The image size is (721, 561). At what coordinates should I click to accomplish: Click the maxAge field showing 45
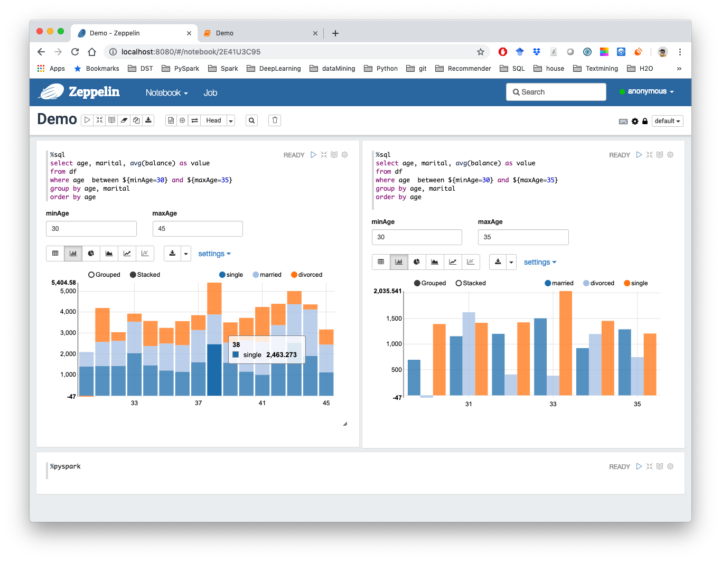point(198,229)
